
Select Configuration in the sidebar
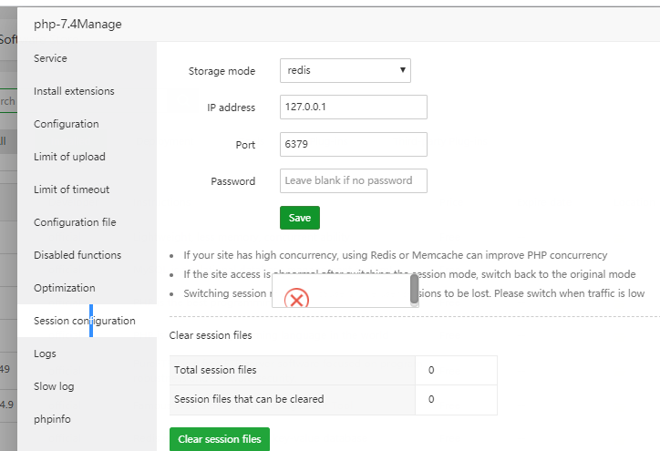(x=66, y=124)
